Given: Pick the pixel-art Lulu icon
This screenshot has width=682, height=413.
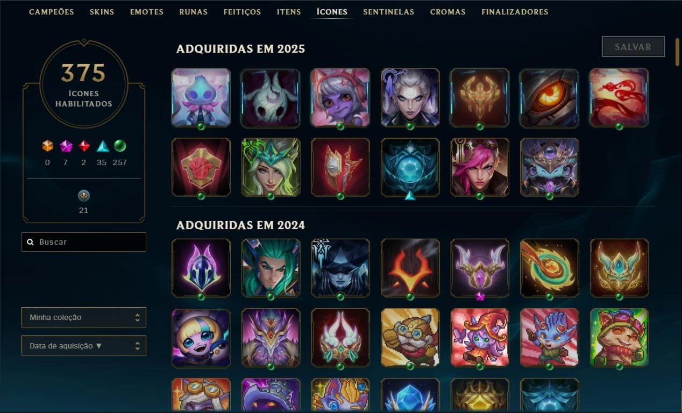Looking at the screenshot, I should 480,338.
